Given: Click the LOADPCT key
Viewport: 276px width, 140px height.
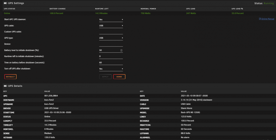Looking at the screenshot, I should pos(8,121).
